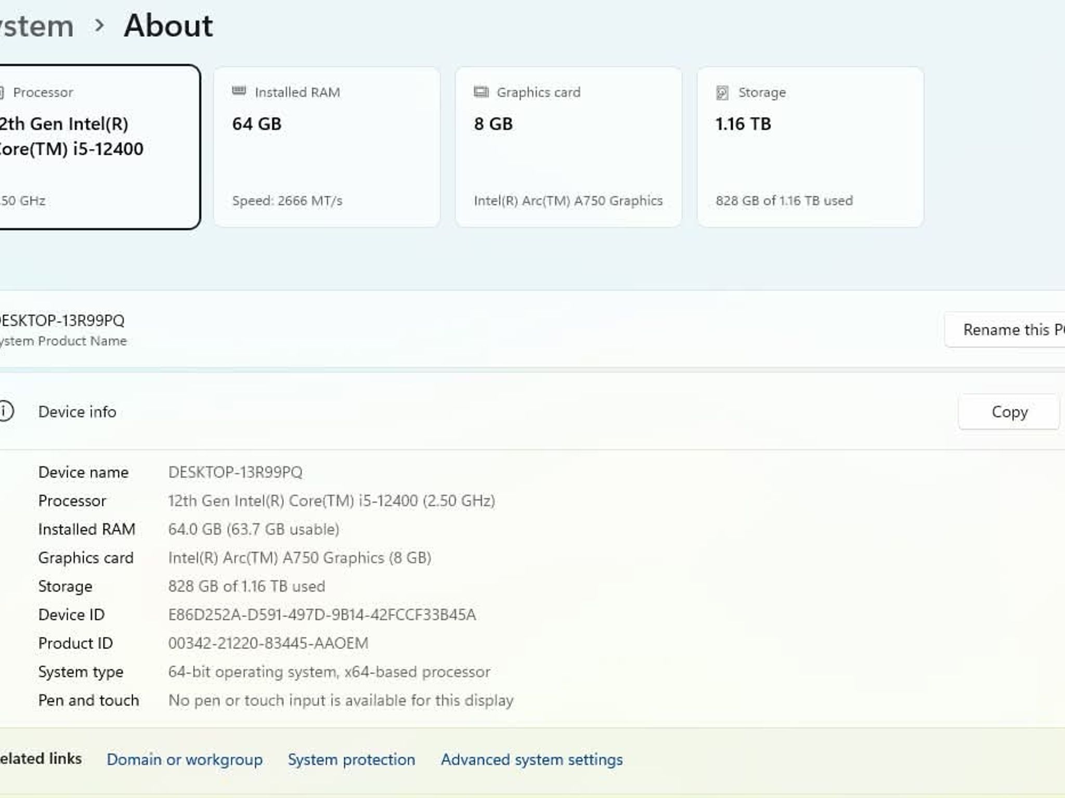Click Product ID value 00342-21220-83445-AAOEM
Viewport: 1065px width, 798px height.
pos(268,643)
